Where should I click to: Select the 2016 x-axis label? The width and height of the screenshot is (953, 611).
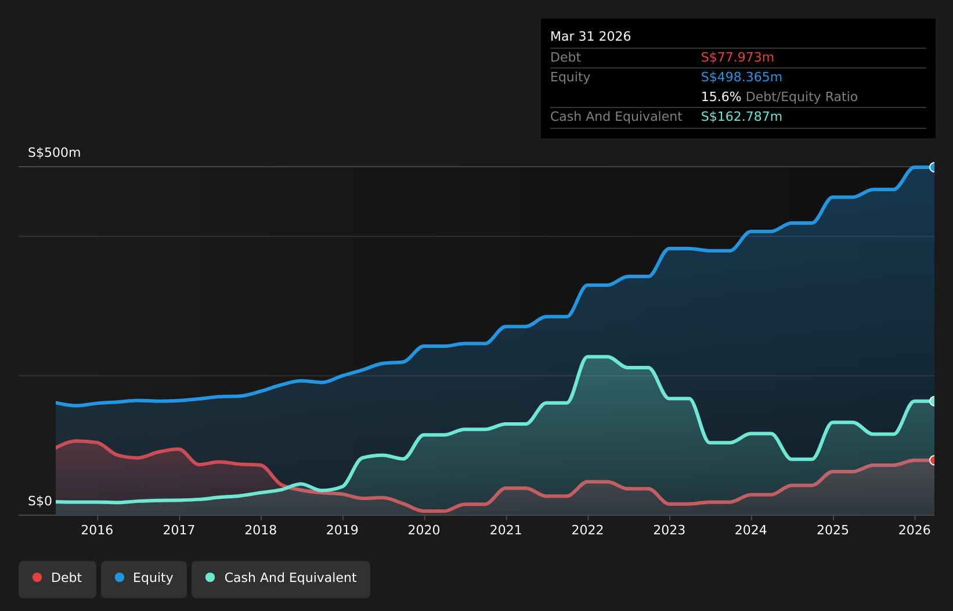(x=97, y=530)
